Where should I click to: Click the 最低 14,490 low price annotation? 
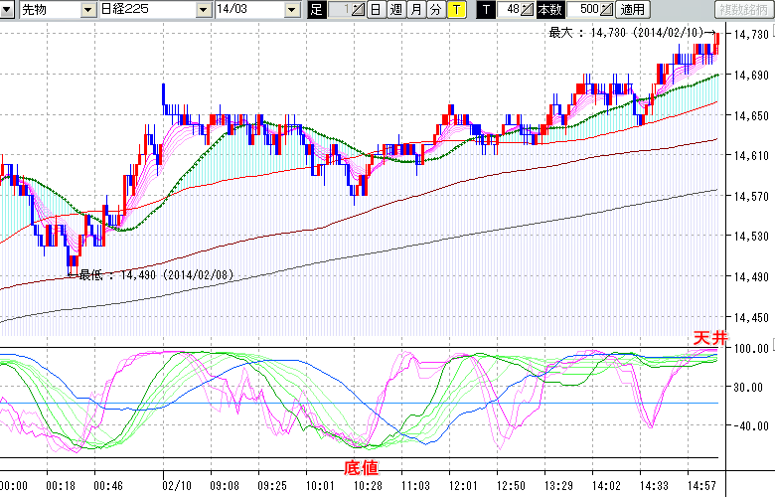point(155,274)
